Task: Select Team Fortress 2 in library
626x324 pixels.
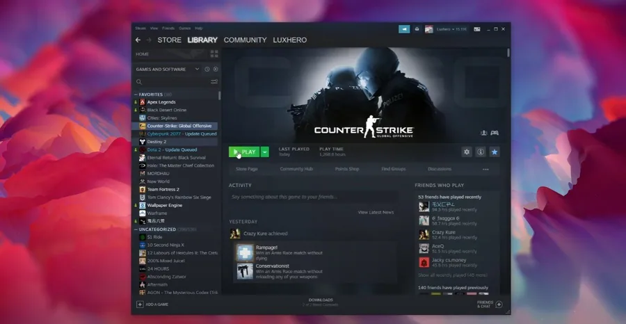Action: [x=163, y=190]
